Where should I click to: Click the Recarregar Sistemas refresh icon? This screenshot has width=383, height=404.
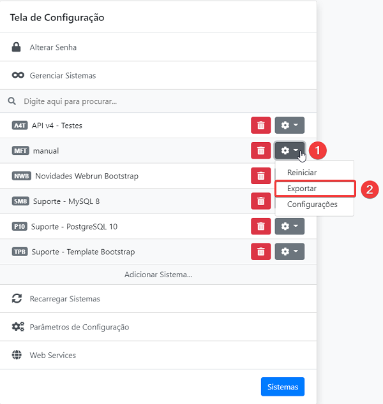coord(17,299)
